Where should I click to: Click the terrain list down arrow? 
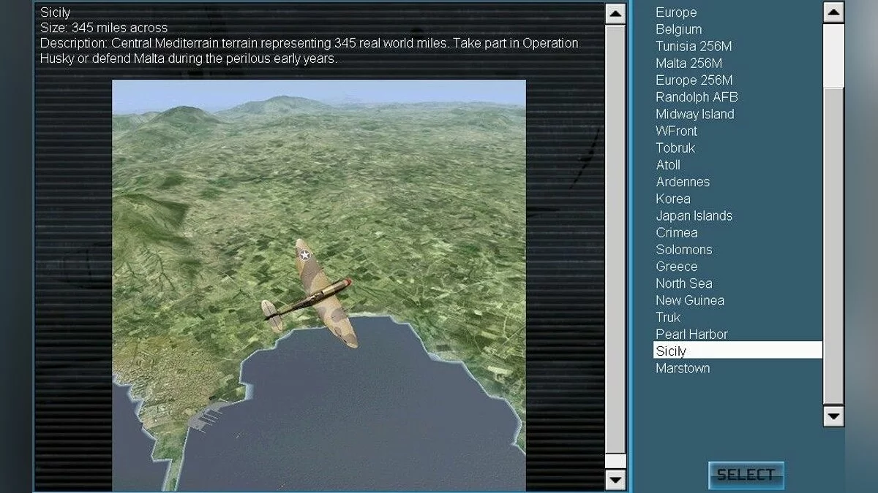(833, 416)
